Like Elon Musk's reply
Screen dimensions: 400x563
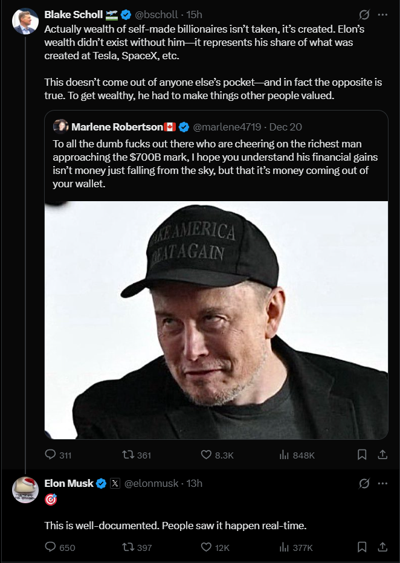pos(206,547)
